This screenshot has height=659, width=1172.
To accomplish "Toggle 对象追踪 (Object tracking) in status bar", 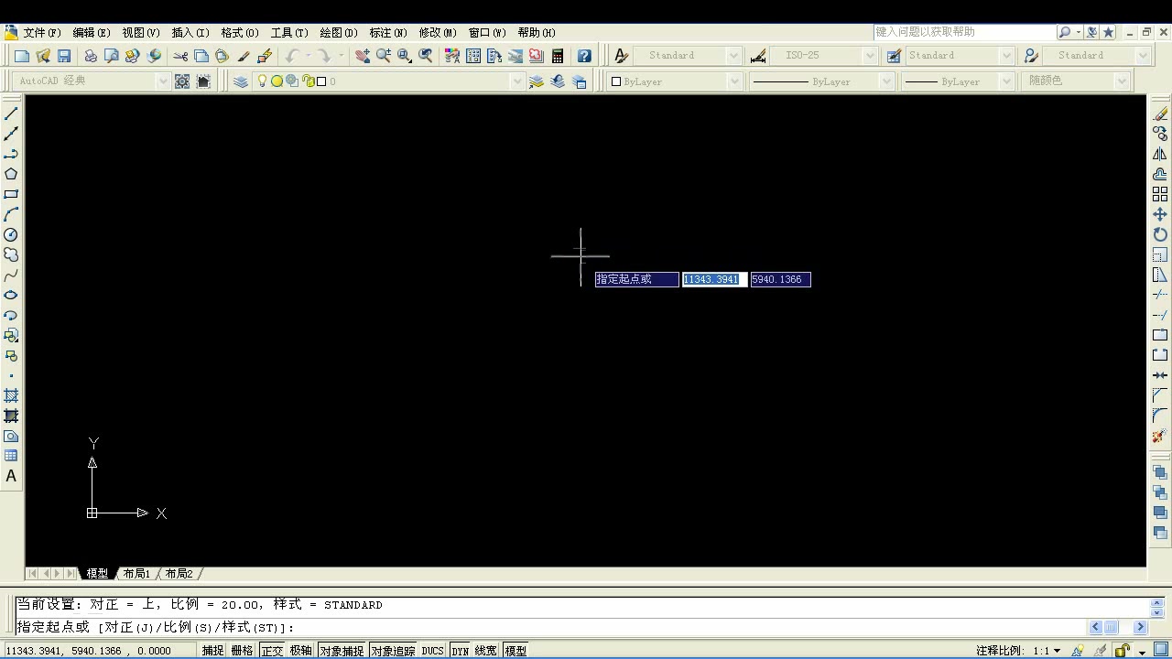I will point(393,651).
